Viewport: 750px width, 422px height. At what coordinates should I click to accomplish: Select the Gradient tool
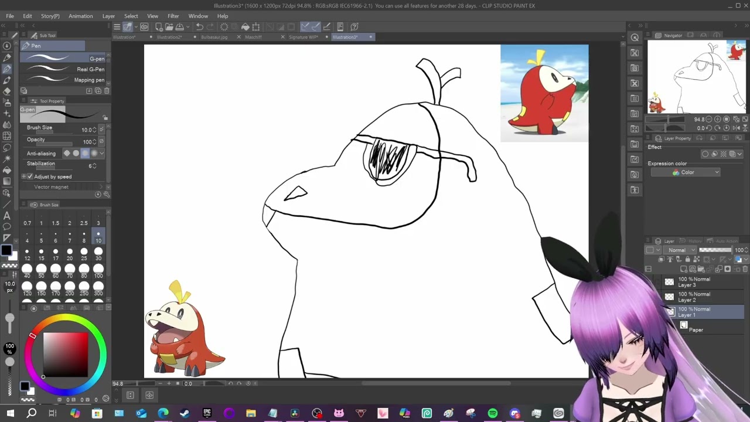click(x=7, y=181)
